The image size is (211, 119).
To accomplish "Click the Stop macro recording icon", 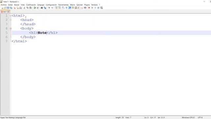I will (x=92, y=8).
